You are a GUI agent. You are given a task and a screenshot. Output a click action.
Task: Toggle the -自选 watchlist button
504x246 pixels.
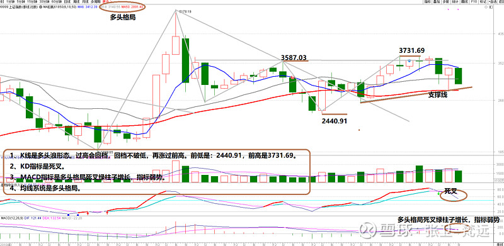(x=493, y=2)
